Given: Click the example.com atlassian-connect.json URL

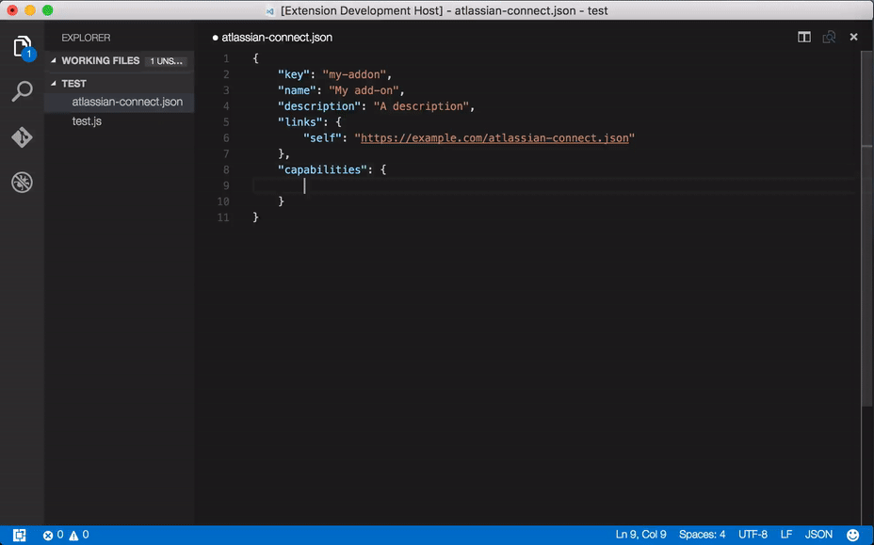Looking at the screenshot, I should 494,138.
